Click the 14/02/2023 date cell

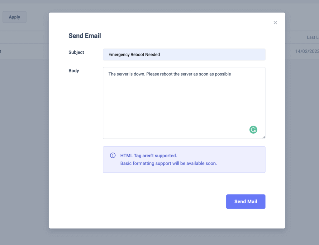point(307,51)
